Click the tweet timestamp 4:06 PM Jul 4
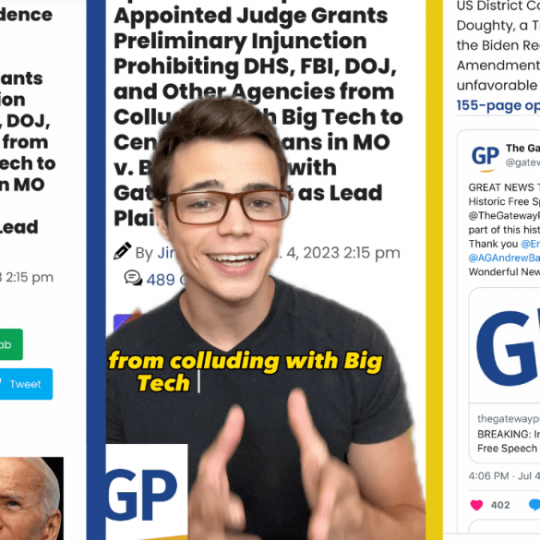 click(504, 476)
